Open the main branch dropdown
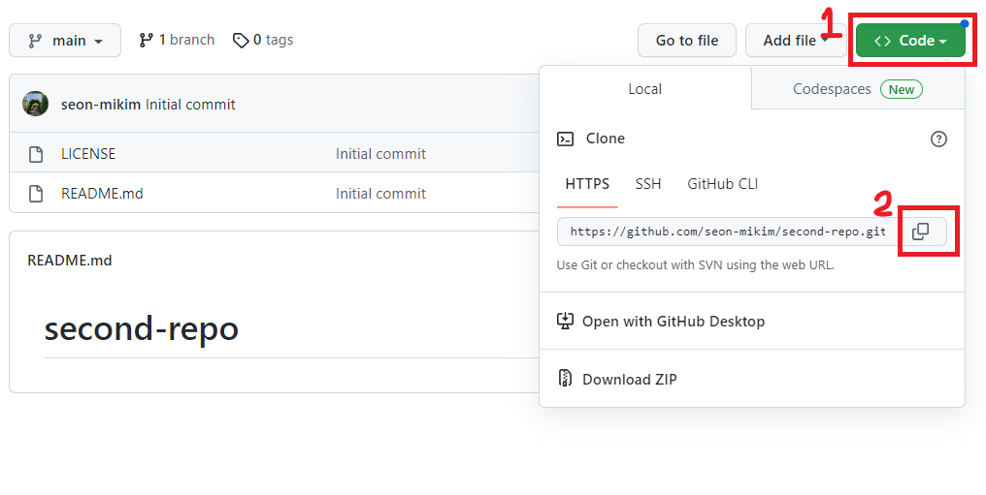This screenshot has width=986, height=495. pyautogui.click(x=65, y=41)
